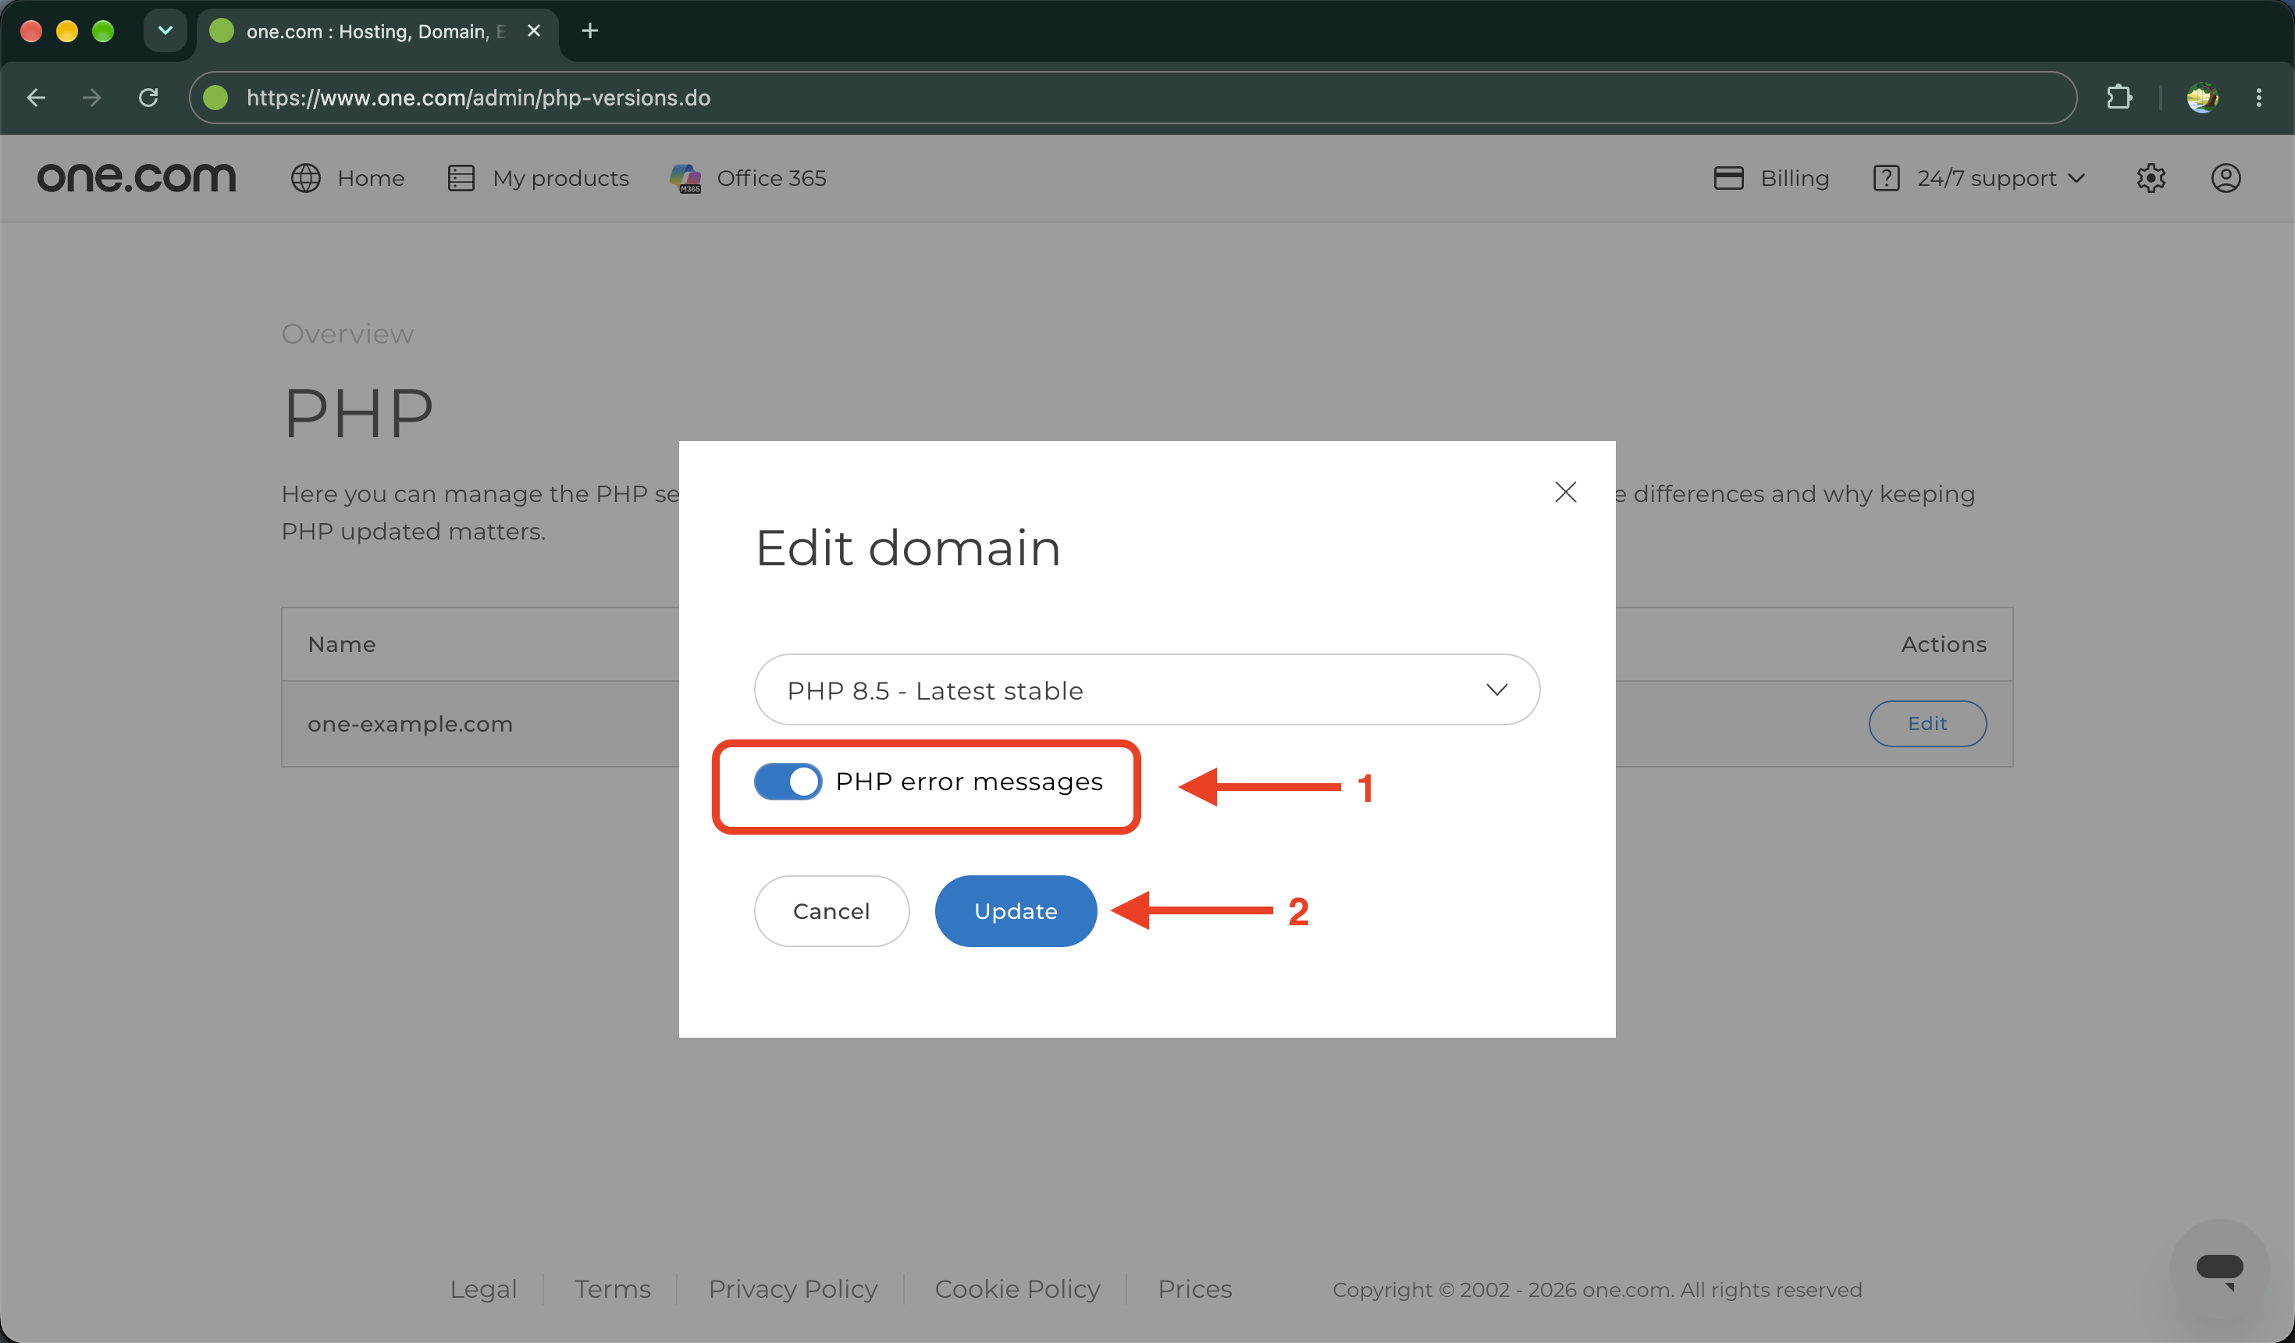Click the Update button
The image size is (2295, 1343).
click(1016, 911)
